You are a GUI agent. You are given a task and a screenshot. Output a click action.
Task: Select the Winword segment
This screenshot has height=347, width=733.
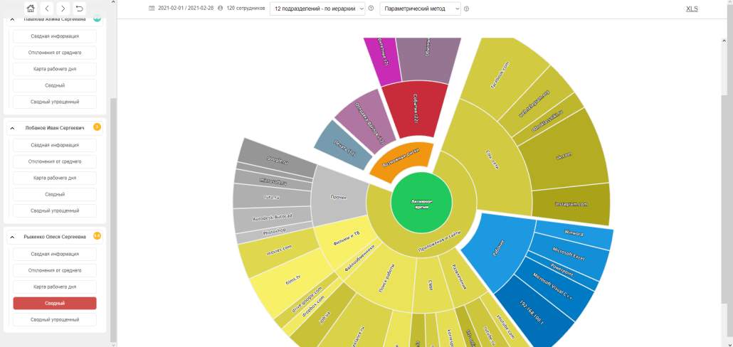coord(574,232)
